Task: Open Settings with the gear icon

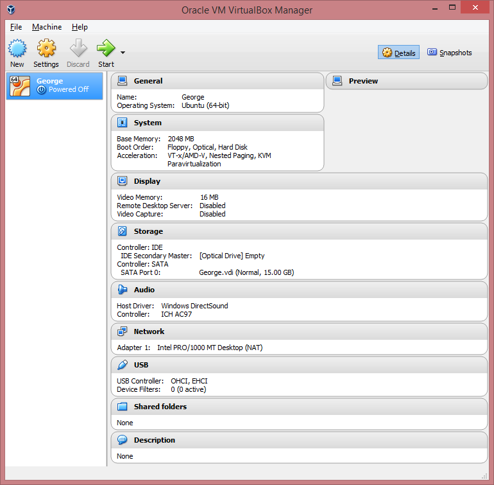Action: pyautogui.click(x=46, y=48)
